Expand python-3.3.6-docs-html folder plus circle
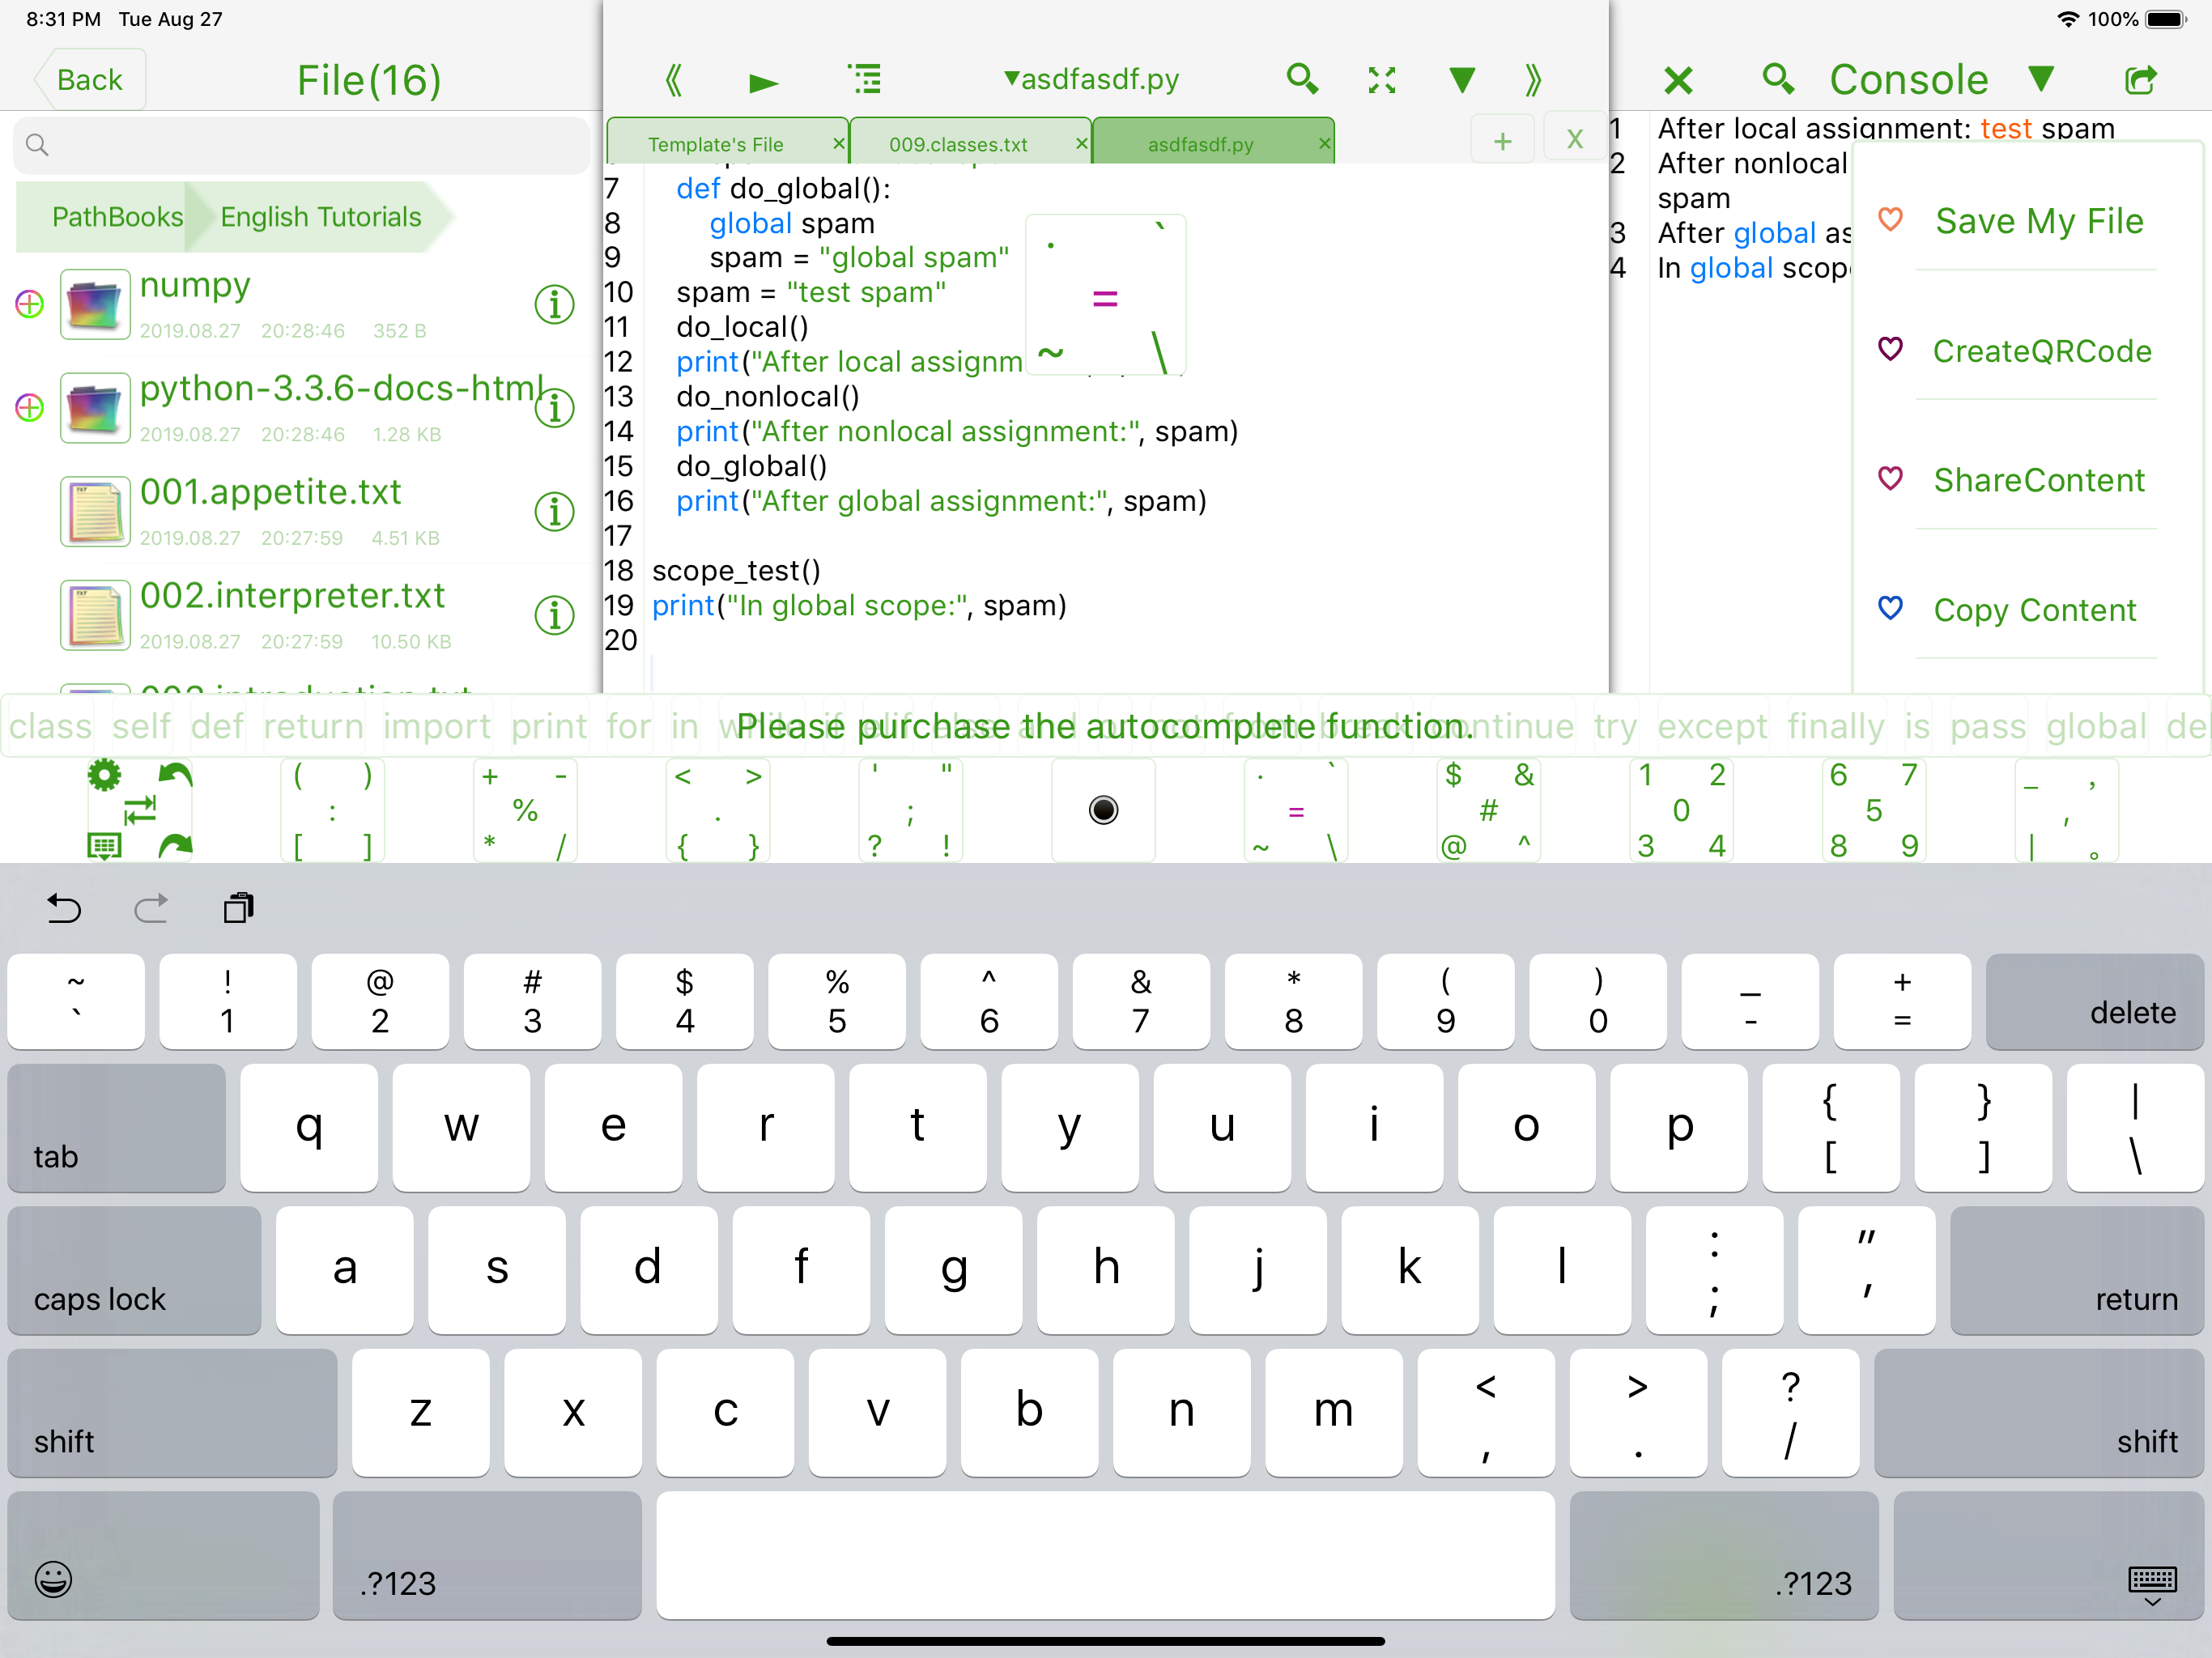 tap(30, 408)
